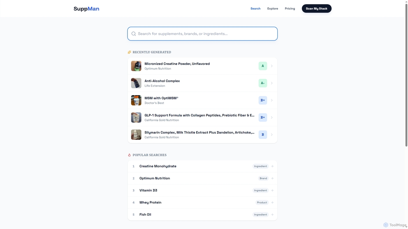Open the Anti-Alcohol Complex product thumbnail
This screenshot has height=229, width=408.
136,83
